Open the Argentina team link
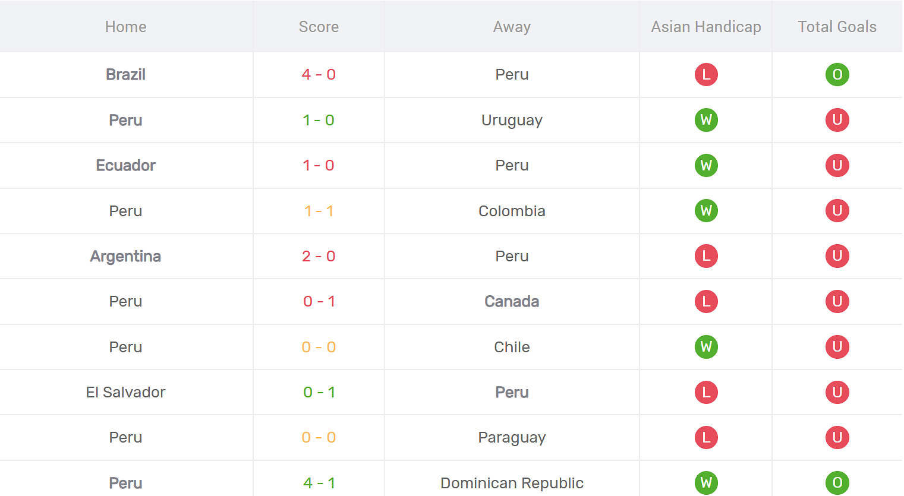 125,256
